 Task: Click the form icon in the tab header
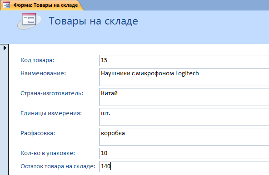pos(6,5)
